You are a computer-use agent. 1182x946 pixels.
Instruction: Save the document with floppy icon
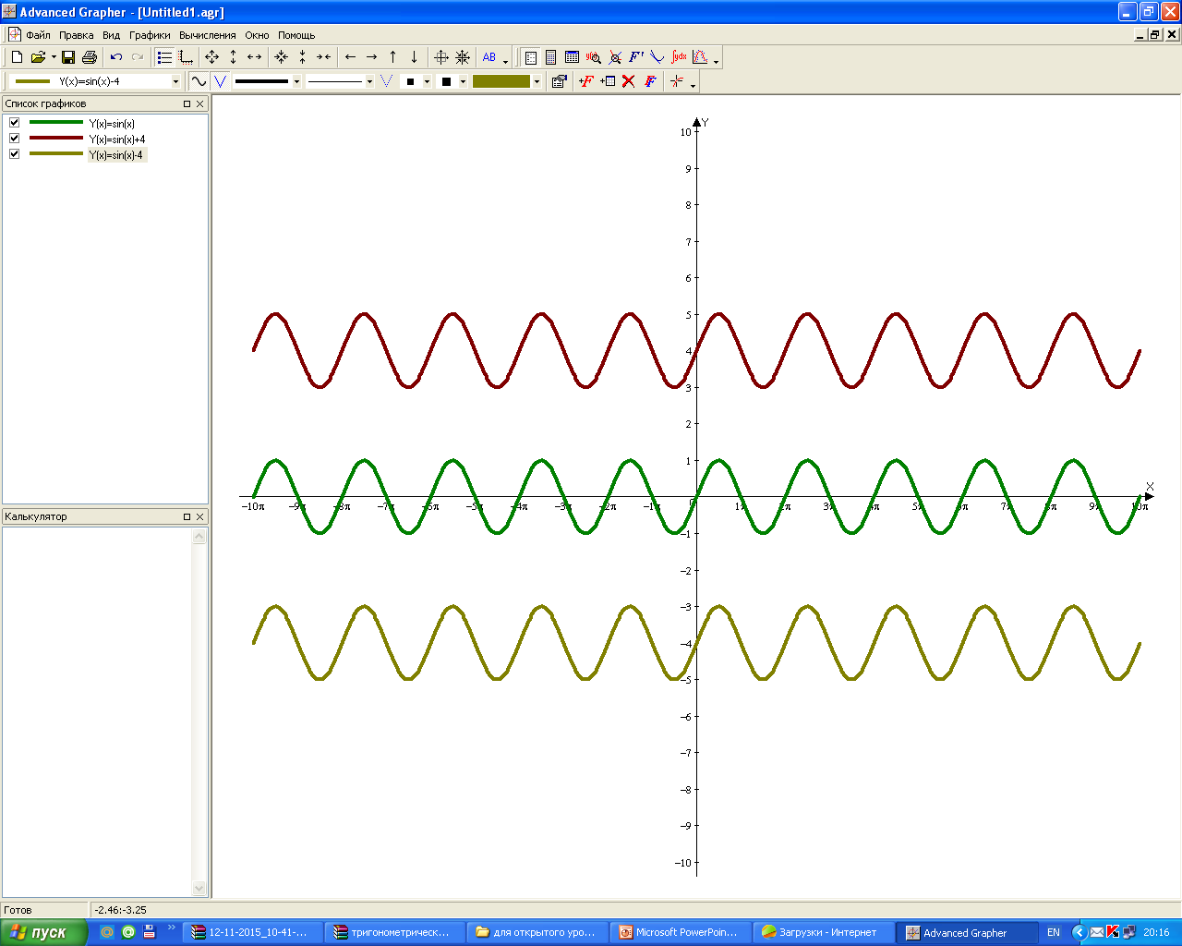pos(68,57)
